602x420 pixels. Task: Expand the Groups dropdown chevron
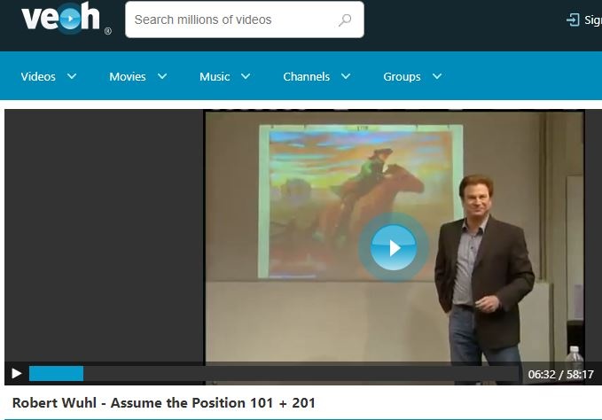point(437,76)
